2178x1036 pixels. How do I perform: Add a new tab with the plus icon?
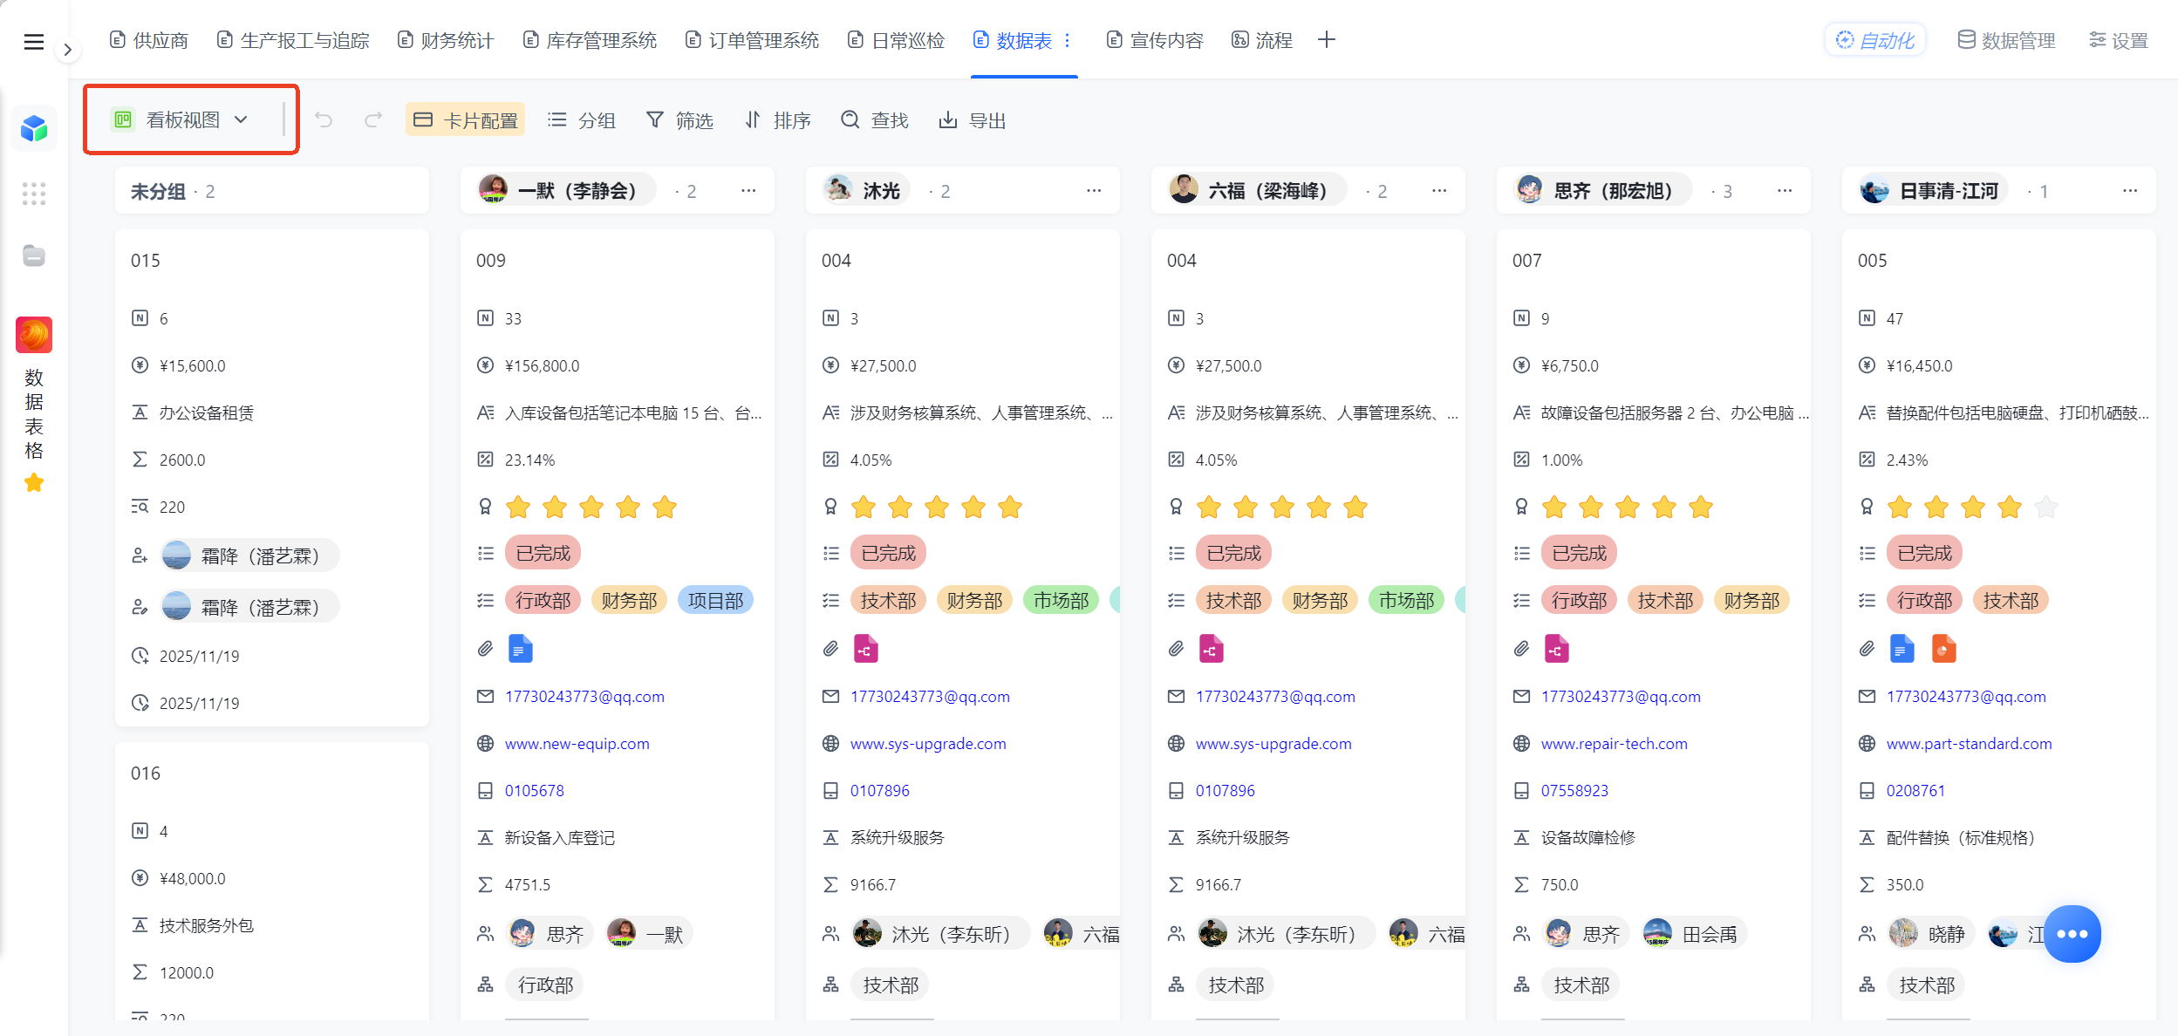coord(1327,40)
